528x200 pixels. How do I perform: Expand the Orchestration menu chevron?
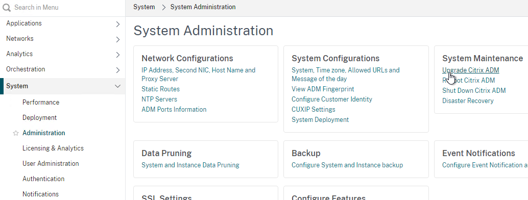coord(118,70)
